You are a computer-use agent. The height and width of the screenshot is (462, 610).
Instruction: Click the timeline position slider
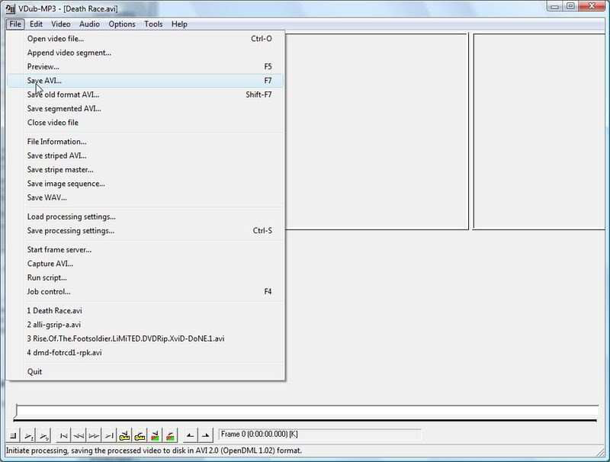[x=307, y=412]
